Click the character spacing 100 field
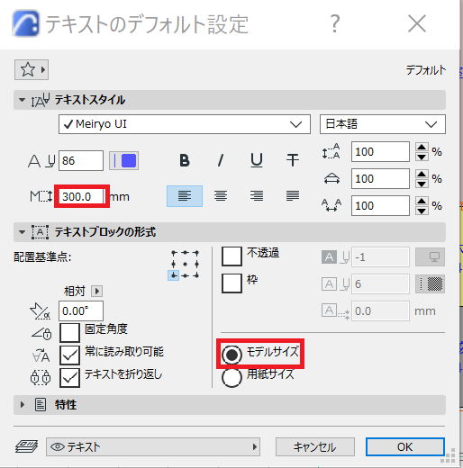This screenshot has height=468, width=463. pos(380,206)
